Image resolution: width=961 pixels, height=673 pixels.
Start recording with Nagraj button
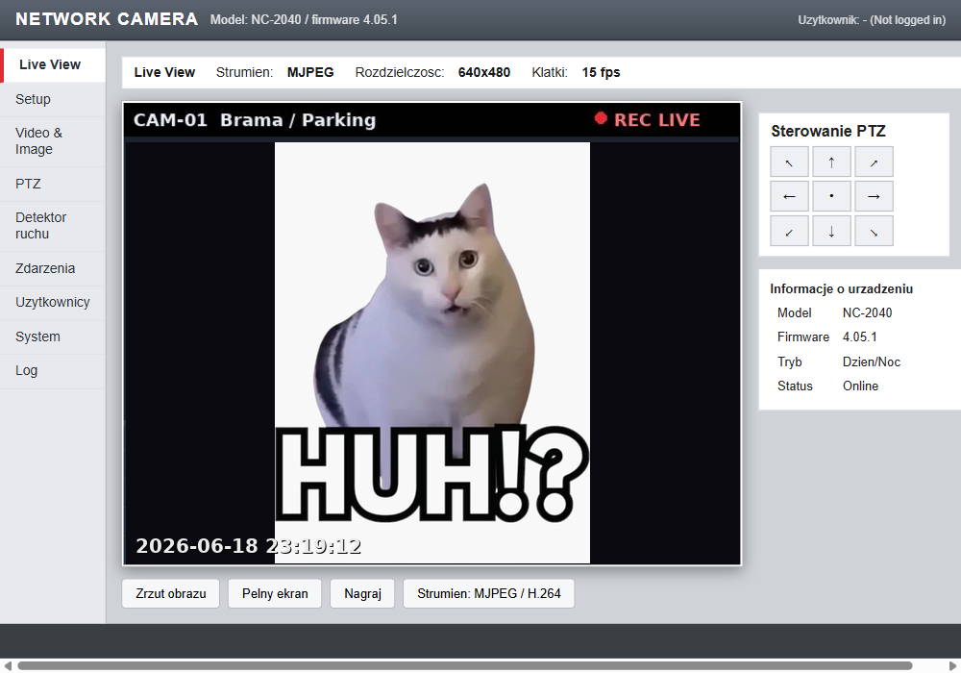[362, 593]
